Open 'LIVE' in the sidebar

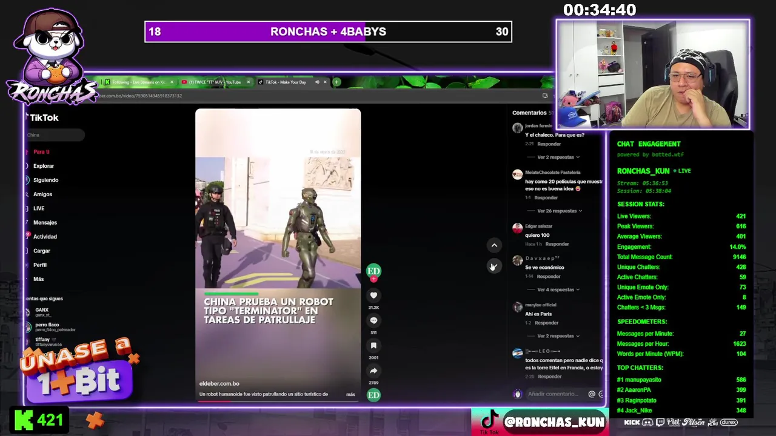[39, 208]
